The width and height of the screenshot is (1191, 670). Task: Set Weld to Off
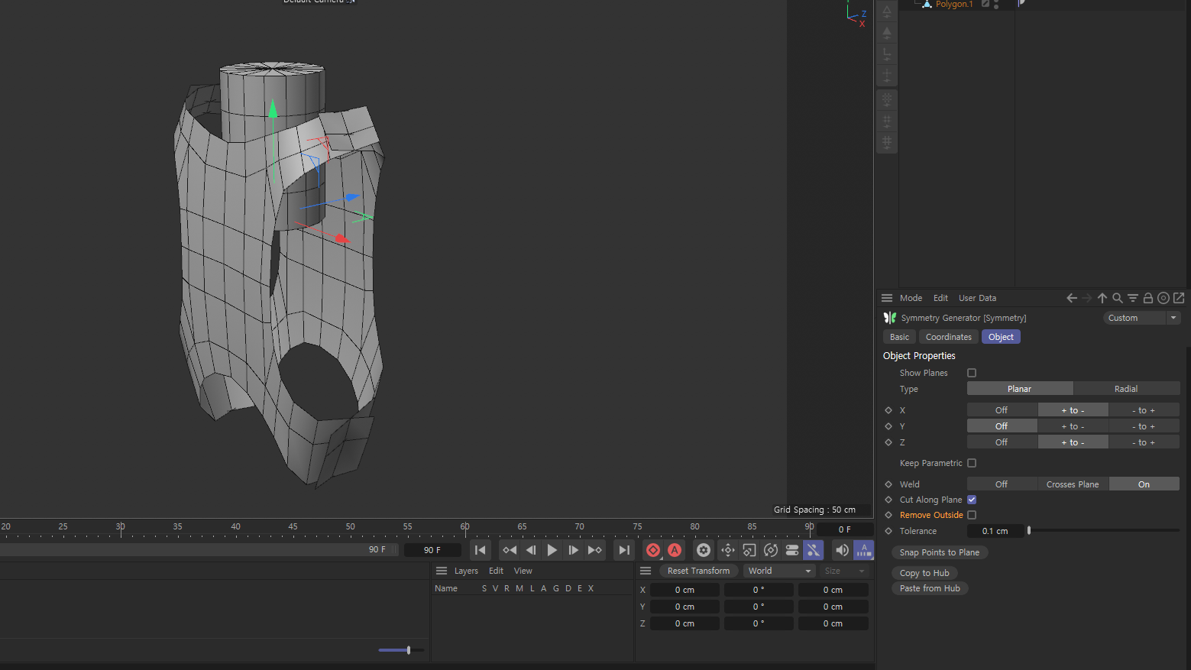pyautogui.click(x=1002, y=484)
